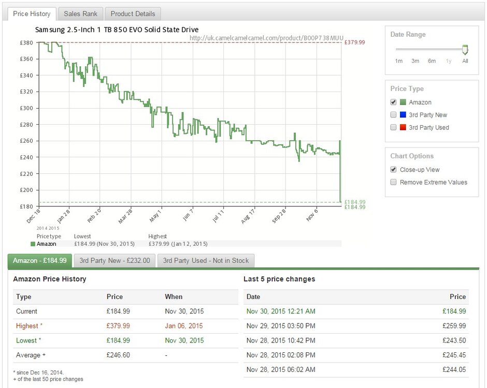Click the green Amazon color swatch
The height and width of the screenshot is (388, 487).
tap(403, 102)
